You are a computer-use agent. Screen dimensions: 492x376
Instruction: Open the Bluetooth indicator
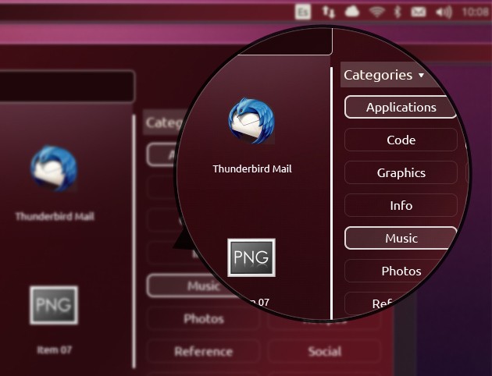(x=398, y=12)
